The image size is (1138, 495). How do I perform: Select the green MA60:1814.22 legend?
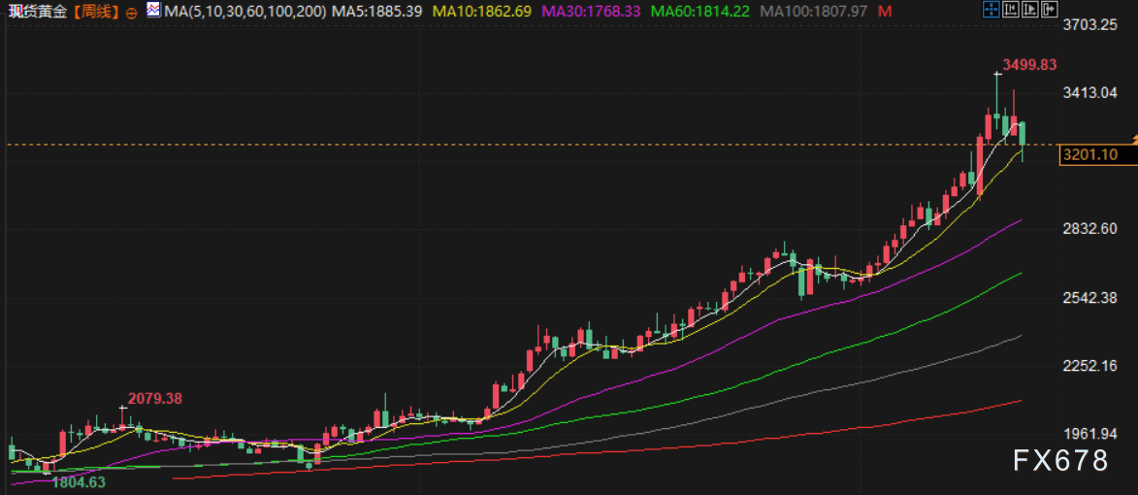pyautogui.click(x=699, y=12)
